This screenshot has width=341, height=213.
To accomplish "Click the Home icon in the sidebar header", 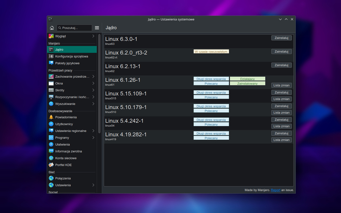I will (52, 28).
